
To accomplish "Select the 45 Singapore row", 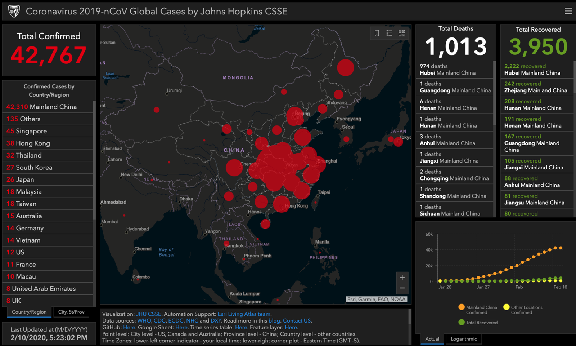I will (x=48, y=131).
